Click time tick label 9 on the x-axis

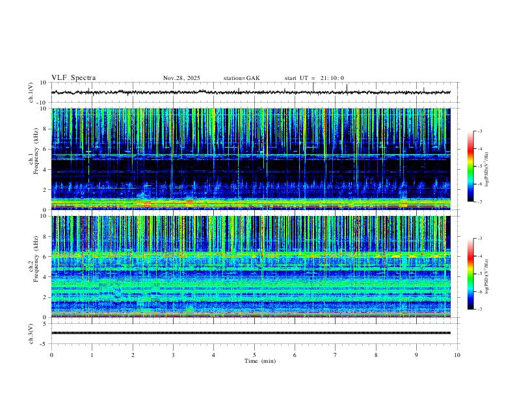coord(416,355)
